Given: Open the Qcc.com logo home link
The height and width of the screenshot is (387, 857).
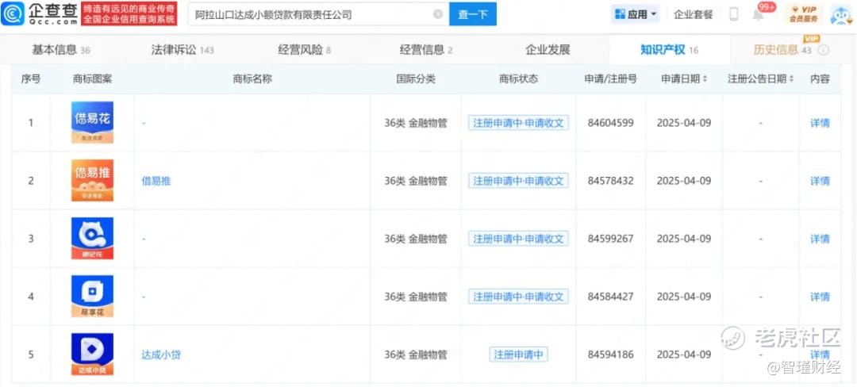Looking at the screenshot, I should [40, 13].
